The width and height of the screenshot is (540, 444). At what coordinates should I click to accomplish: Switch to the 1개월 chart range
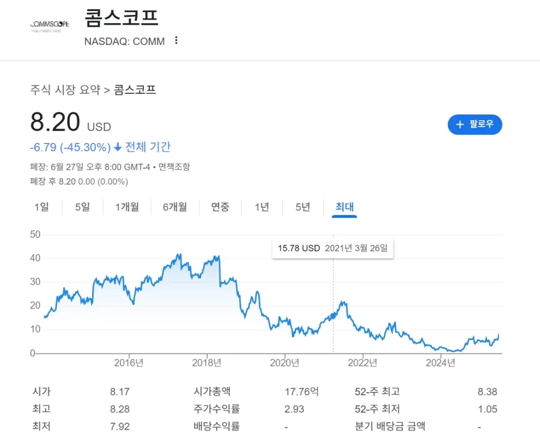point(127,207)
